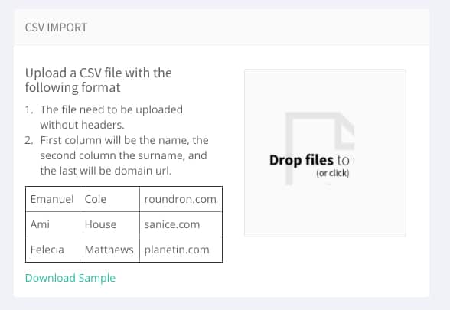
Task: Select the Emanuel table cell
Action: (x=53, y=199)
